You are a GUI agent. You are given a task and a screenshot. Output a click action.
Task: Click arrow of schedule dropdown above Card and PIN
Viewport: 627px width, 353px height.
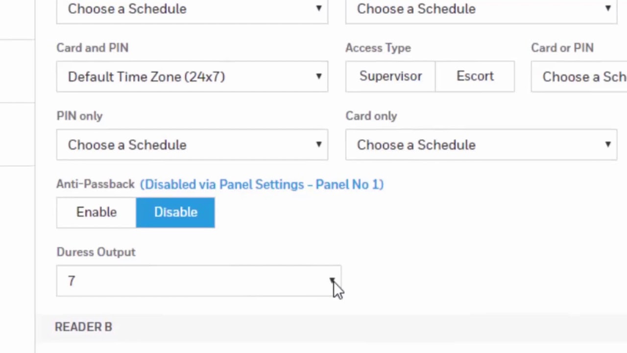coord(318,8)
